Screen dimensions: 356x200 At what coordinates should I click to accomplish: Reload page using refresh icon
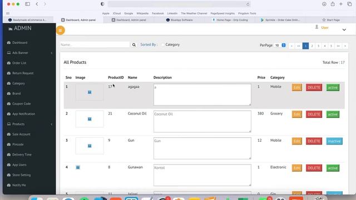(248, 4)
